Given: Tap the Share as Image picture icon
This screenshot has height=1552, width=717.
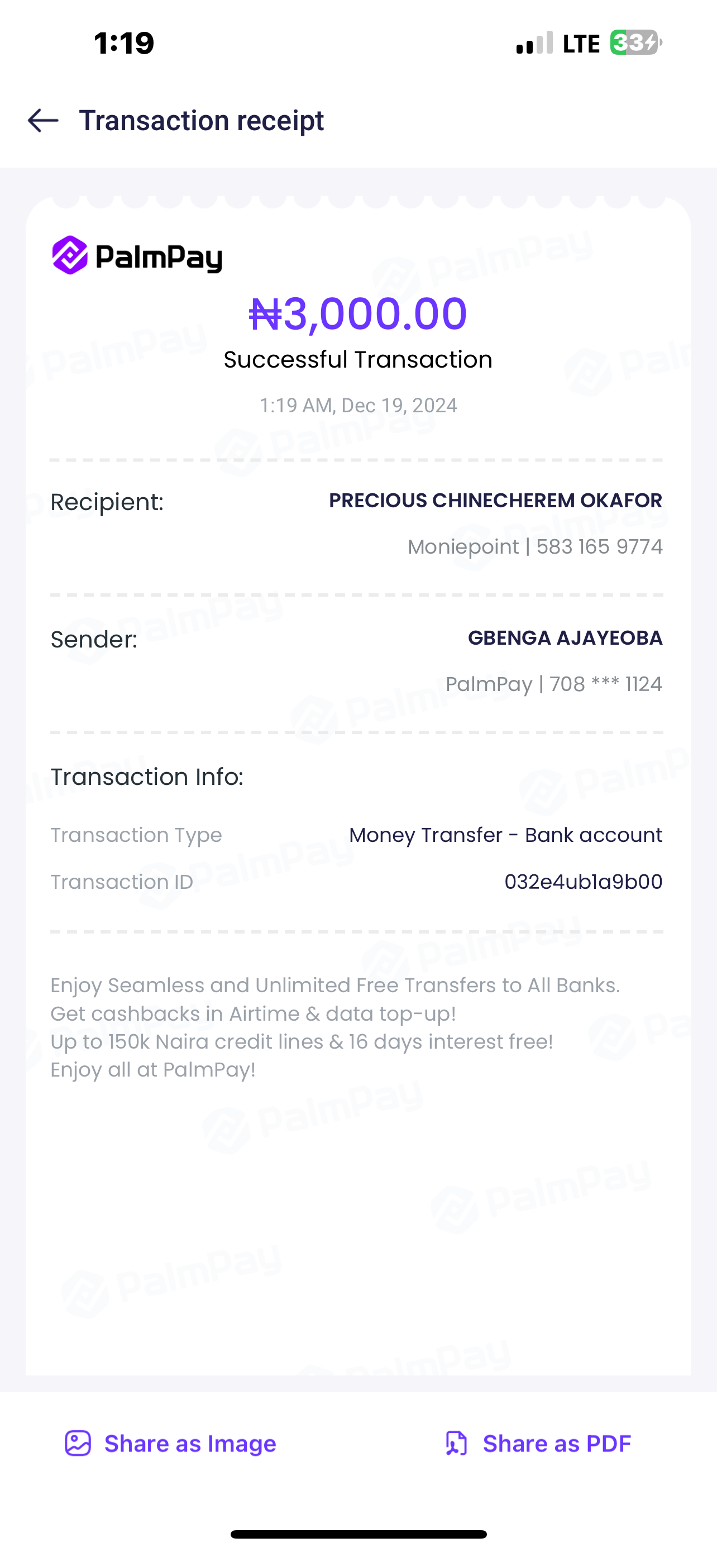Looking at the screenshot, I should pyautogui.click(x=78, y=1443).
